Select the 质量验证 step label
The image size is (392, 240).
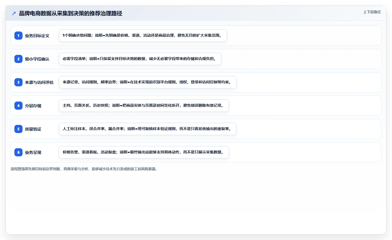33,129
